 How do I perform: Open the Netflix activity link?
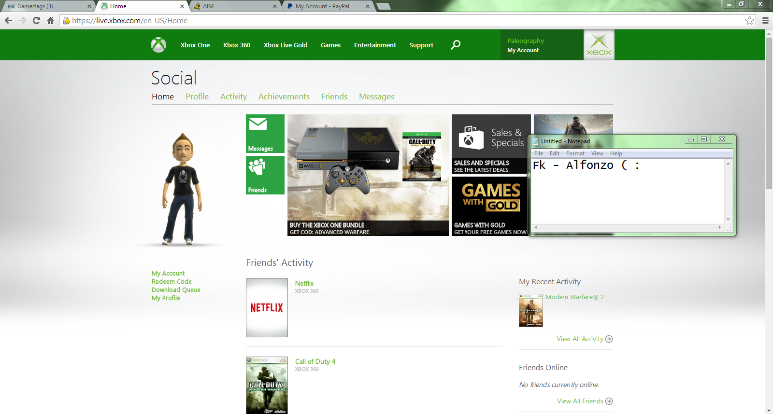[x=304, y=283]
